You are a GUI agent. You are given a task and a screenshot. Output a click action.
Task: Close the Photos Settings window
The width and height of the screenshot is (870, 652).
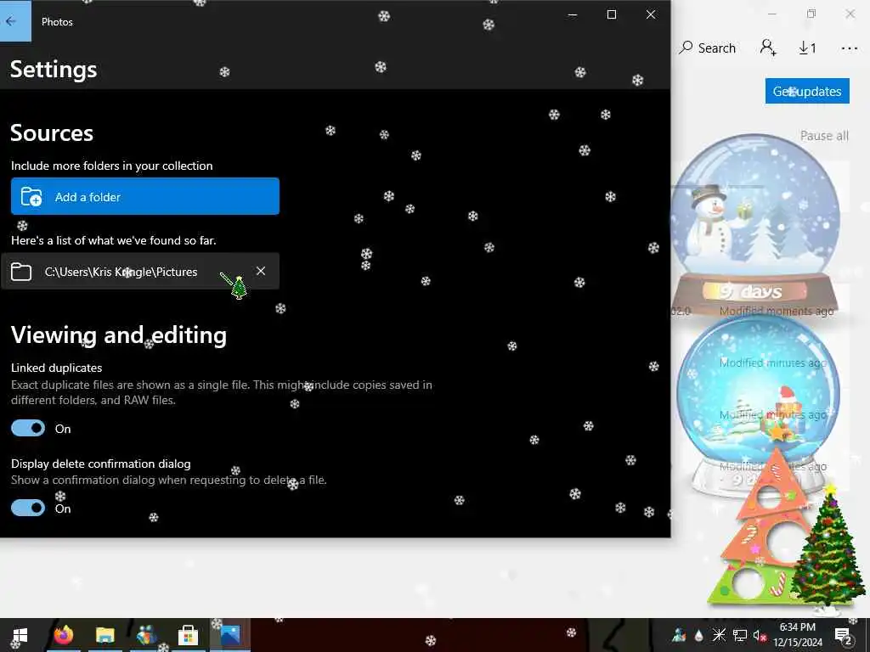[x=651, y=14]
